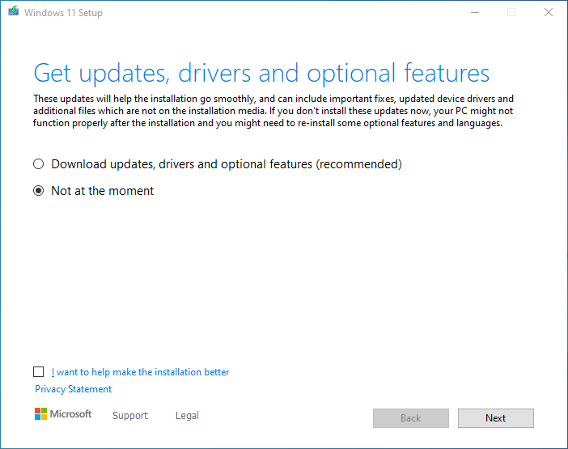This screenshot has height=449, width=568.
Task: Minimize the Windows 11 Setup window
Action: point(475,13)
